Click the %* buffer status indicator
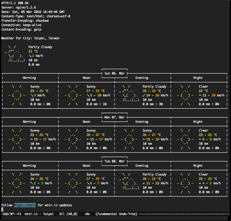 tap(11, 214)
